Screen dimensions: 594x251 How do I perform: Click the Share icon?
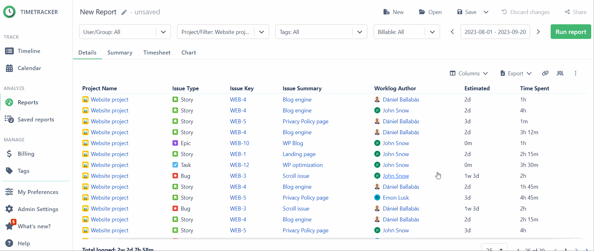point(567,12)
